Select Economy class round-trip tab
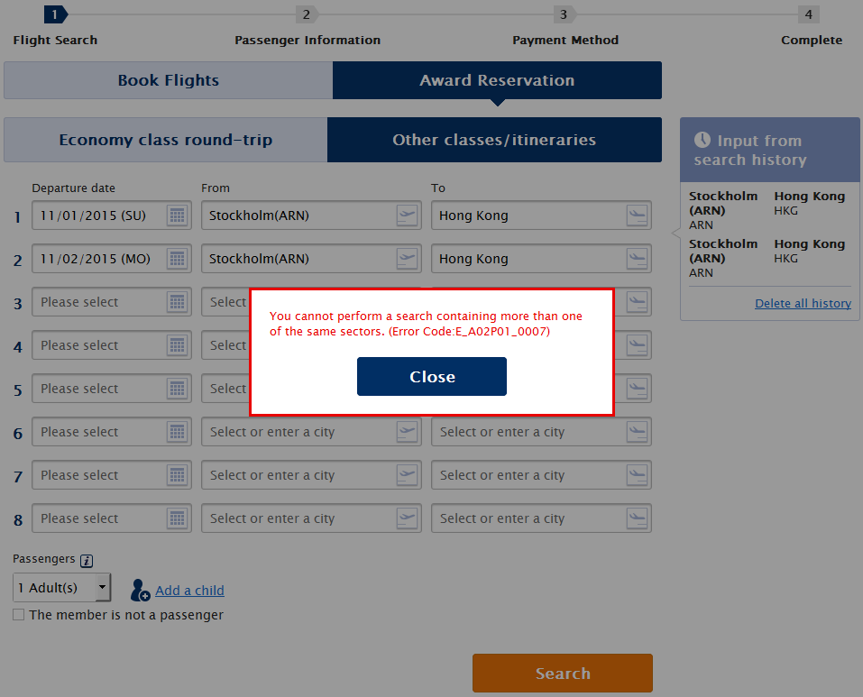 pos(165,140)
